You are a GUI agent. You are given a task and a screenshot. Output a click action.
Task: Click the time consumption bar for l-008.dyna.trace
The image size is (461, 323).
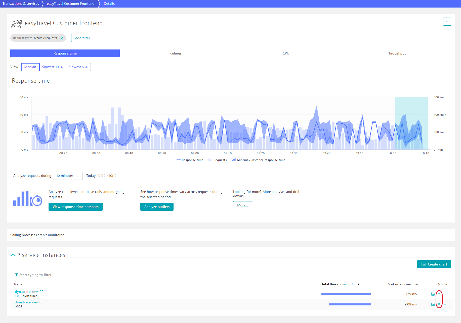(x=346, y=294)
